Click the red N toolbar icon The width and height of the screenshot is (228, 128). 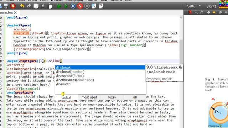80,6
